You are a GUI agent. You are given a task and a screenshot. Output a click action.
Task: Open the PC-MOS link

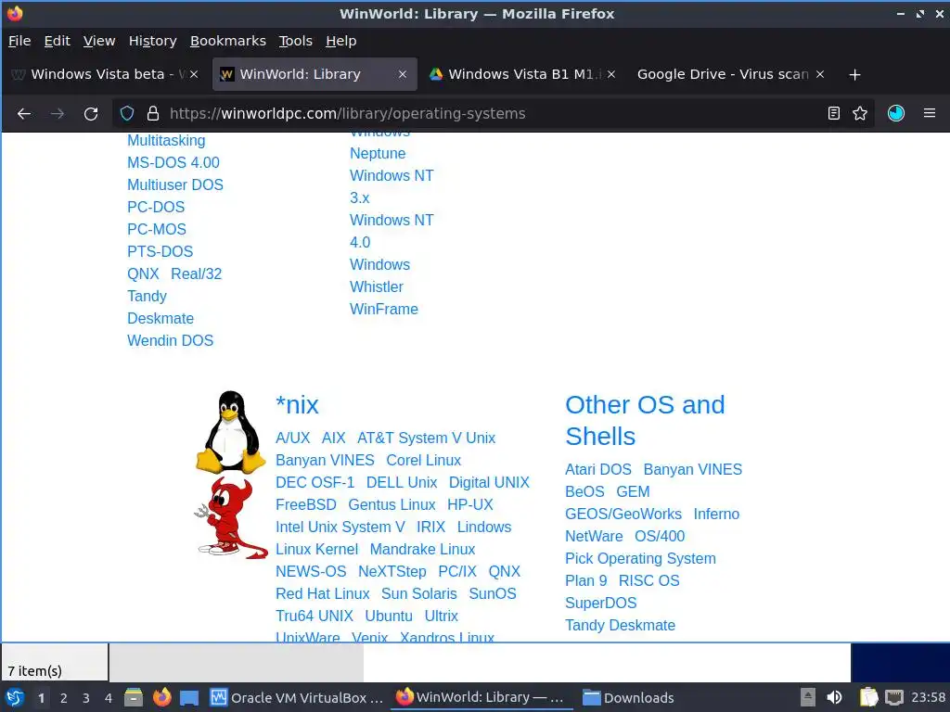(156, 230)
